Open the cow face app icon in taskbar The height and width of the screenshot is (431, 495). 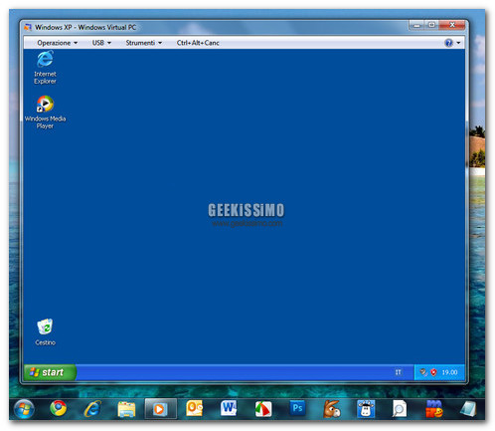[x=366, y=409]
